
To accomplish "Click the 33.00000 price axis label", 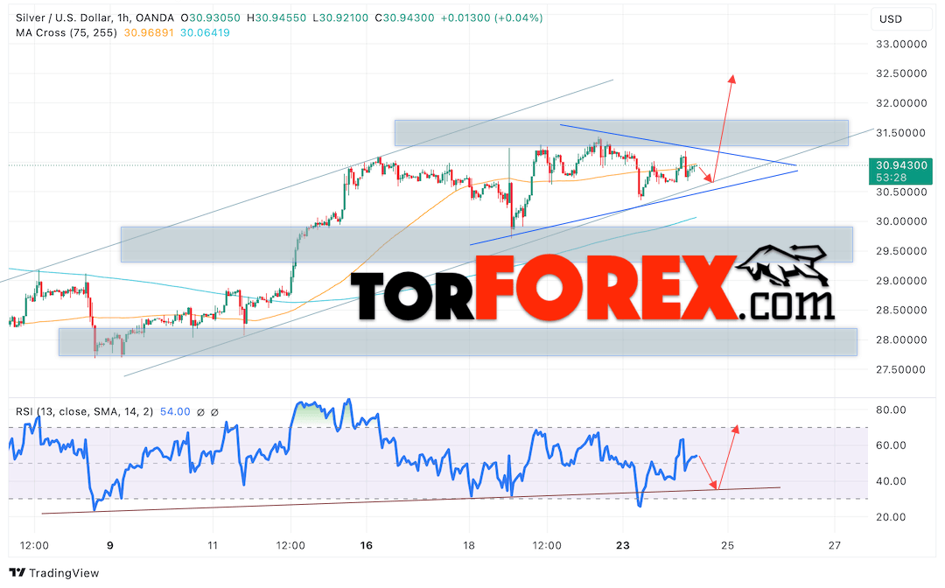I will pos(901,44).
